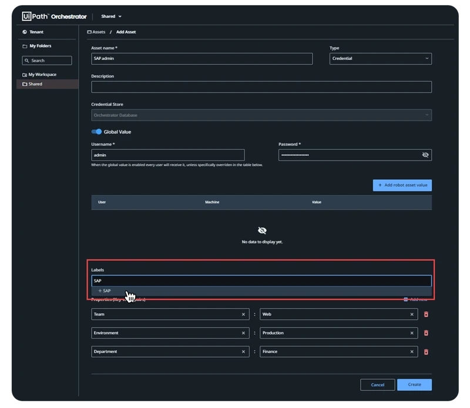Click the Tenant globe icon
Image resolution: width=470 pixels, height=408 pixels.
click(25, 32)
